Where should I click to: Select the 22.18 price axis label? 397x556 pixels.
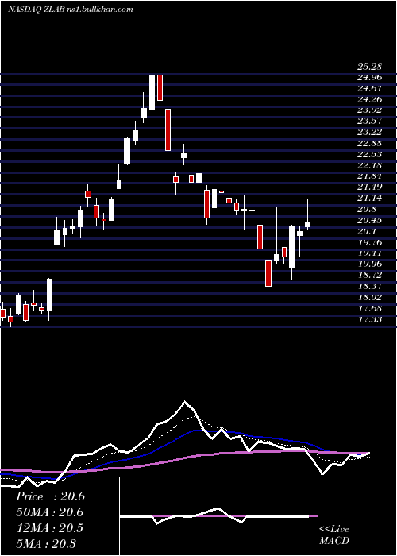[x=368, y=165]
